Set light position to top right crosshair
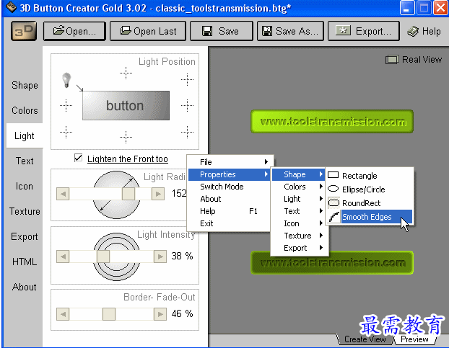This screenshot has width=449, height=348. (187, 79)
